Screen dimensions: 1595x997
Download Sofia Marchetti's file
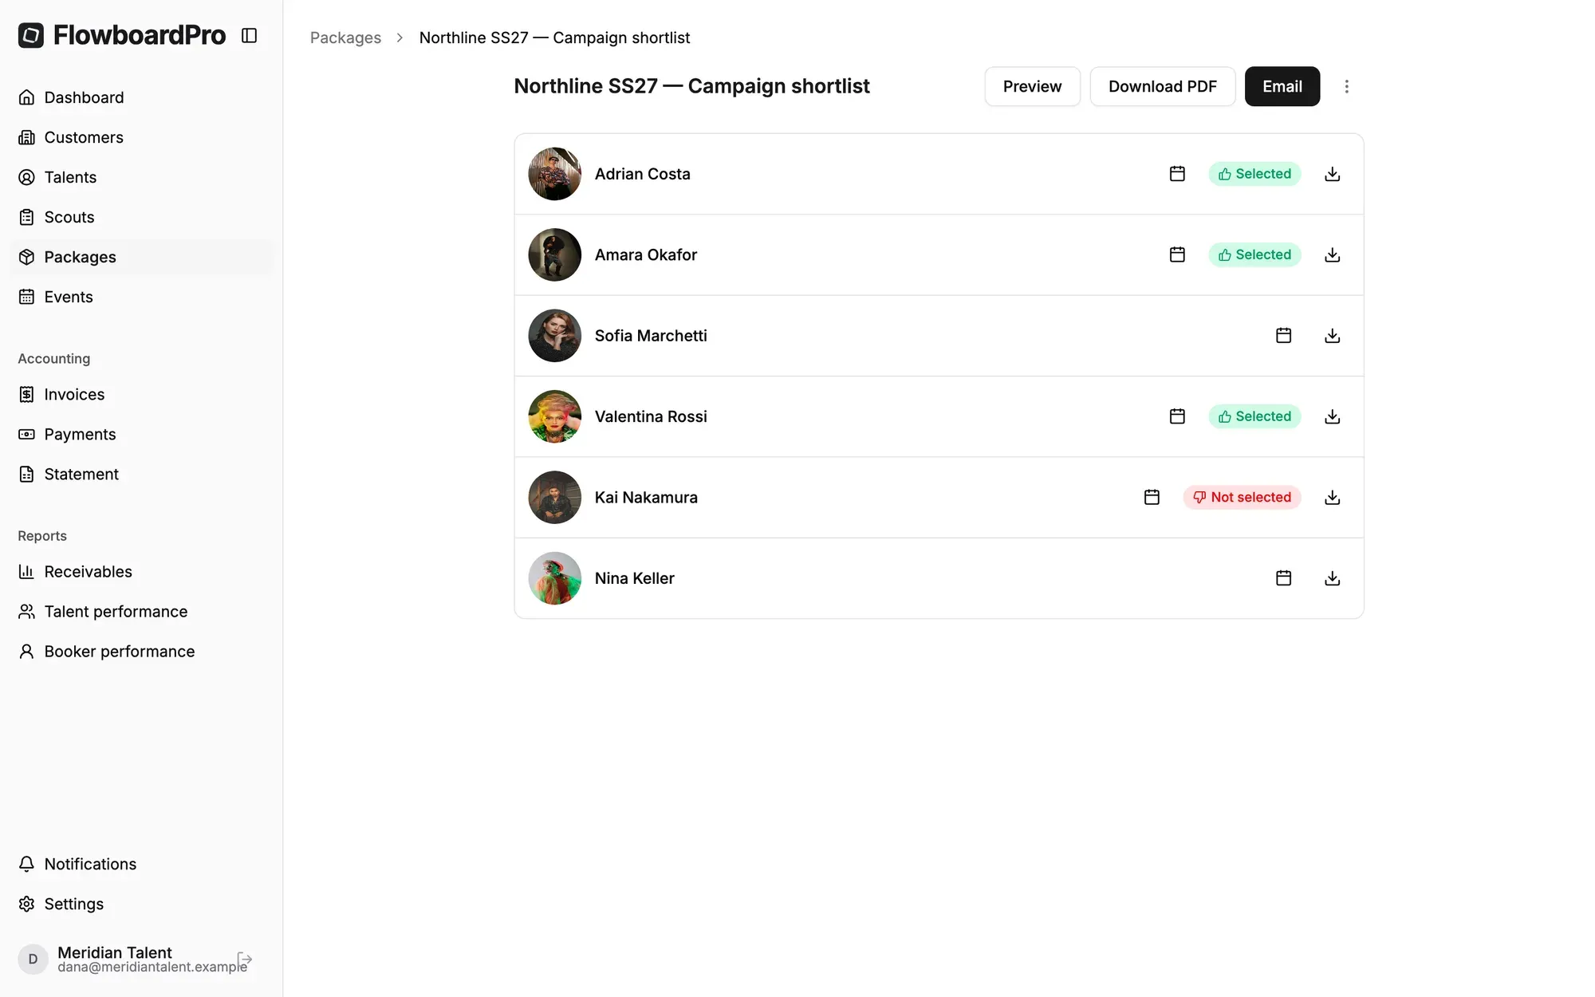(x=1332, y=336)
